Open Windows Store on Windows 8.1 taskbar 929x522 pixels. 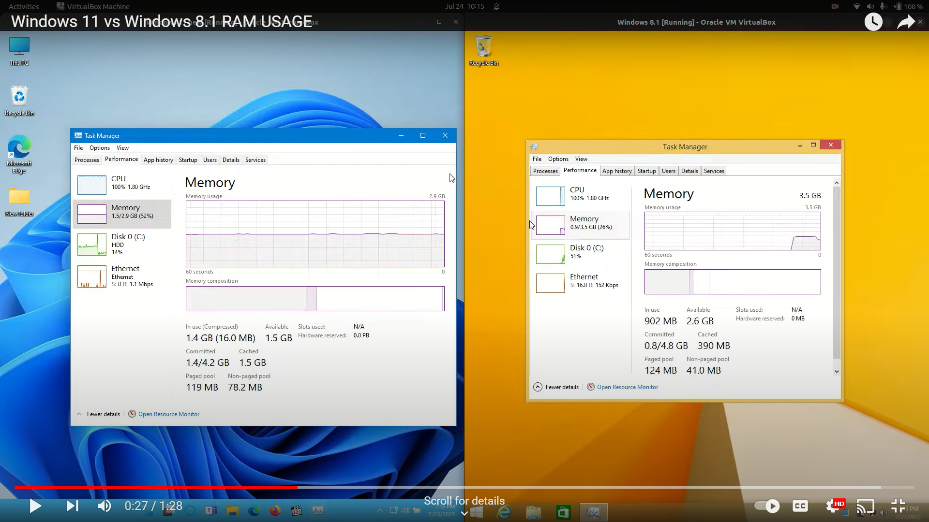563,512
